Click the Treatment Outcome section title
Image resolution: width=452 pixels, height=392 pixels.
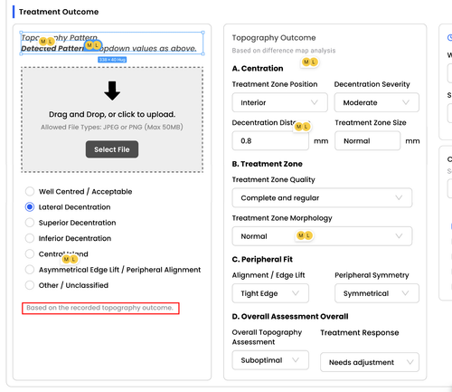pos(59,12)
